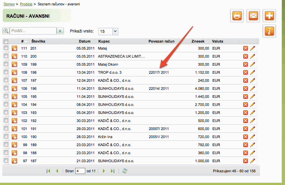This screenshot has width=285, height=185.
Task: Check row 104 checkbox
Action: [x=6, y=104]
